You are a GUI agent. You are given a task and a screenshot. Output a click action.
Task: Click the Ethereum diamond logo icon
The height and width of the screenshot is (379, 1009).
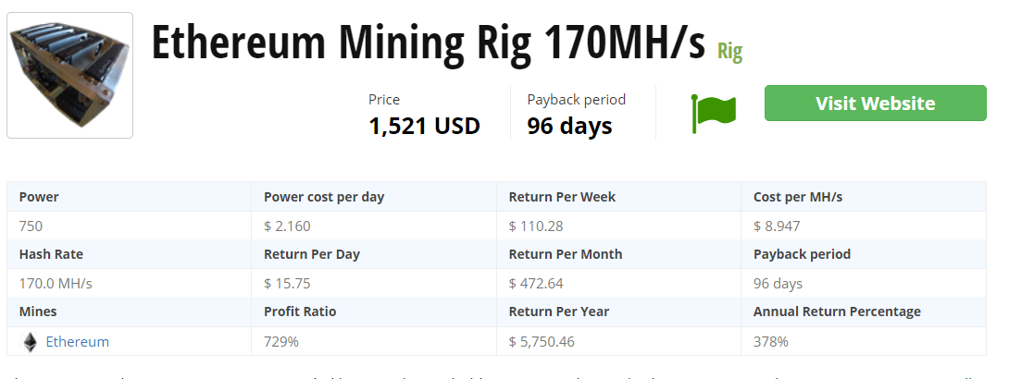tap(31, 342)
